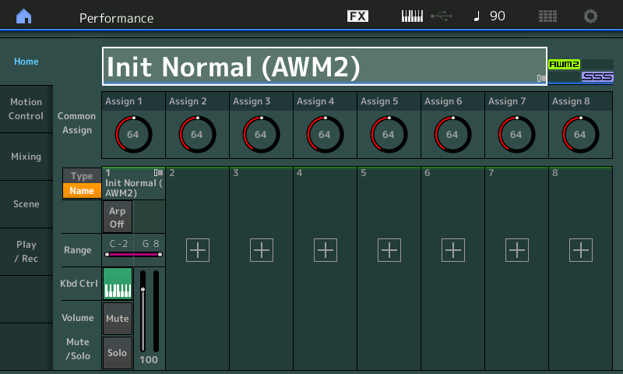Tap the MIDI keyboard icon

pyautogui.click(x=412, y=16)
